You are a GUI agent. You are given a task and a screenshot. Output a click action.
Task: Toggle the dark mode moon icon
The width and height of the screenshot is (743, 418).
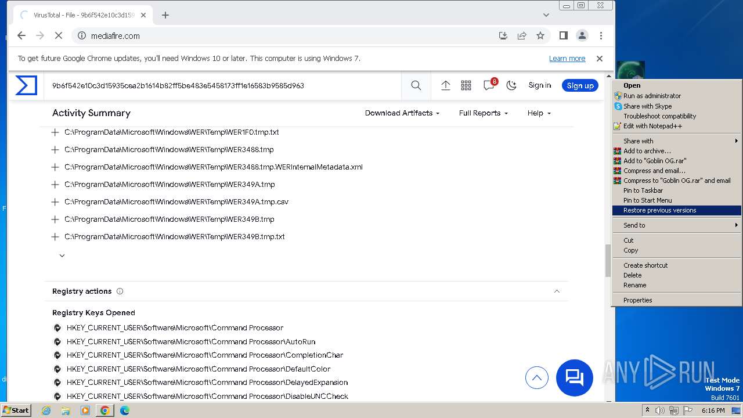(x=511, y=85)
